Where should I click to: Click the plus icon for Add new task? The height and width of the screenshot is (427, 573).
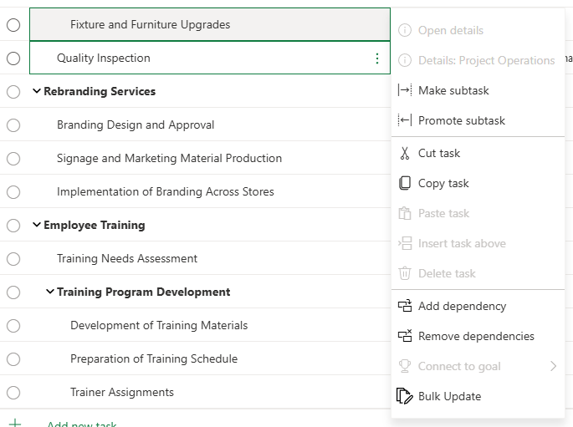15,424
